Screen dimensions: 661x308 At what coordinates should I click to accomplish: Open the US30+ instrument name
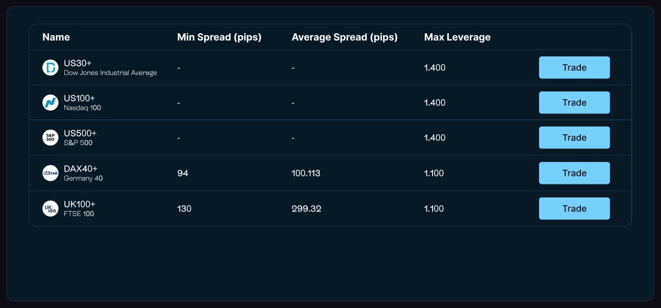pos(78,63)
